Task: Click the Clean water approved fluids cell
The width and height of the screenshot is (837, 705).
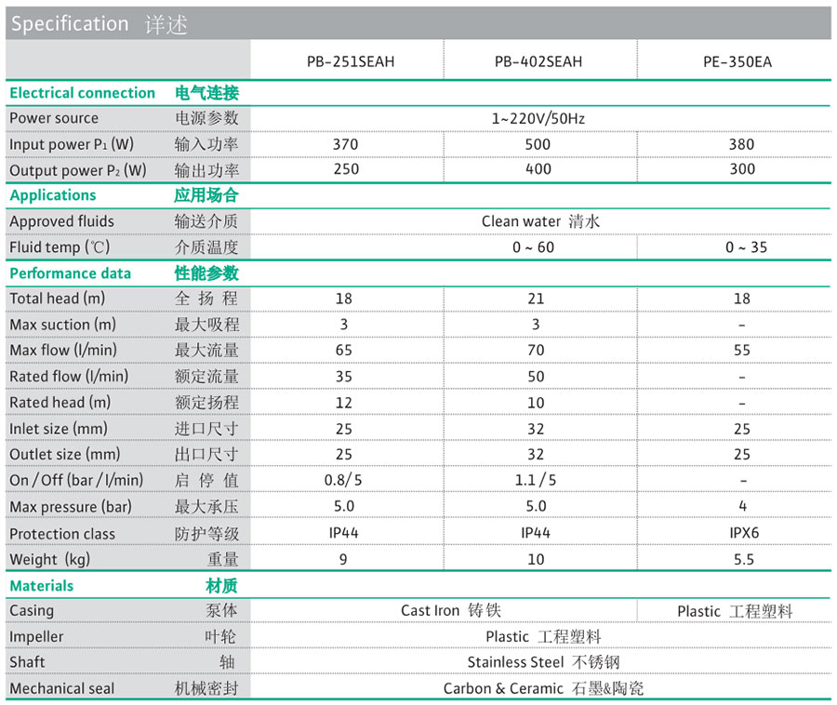Action: click(540, 221)
